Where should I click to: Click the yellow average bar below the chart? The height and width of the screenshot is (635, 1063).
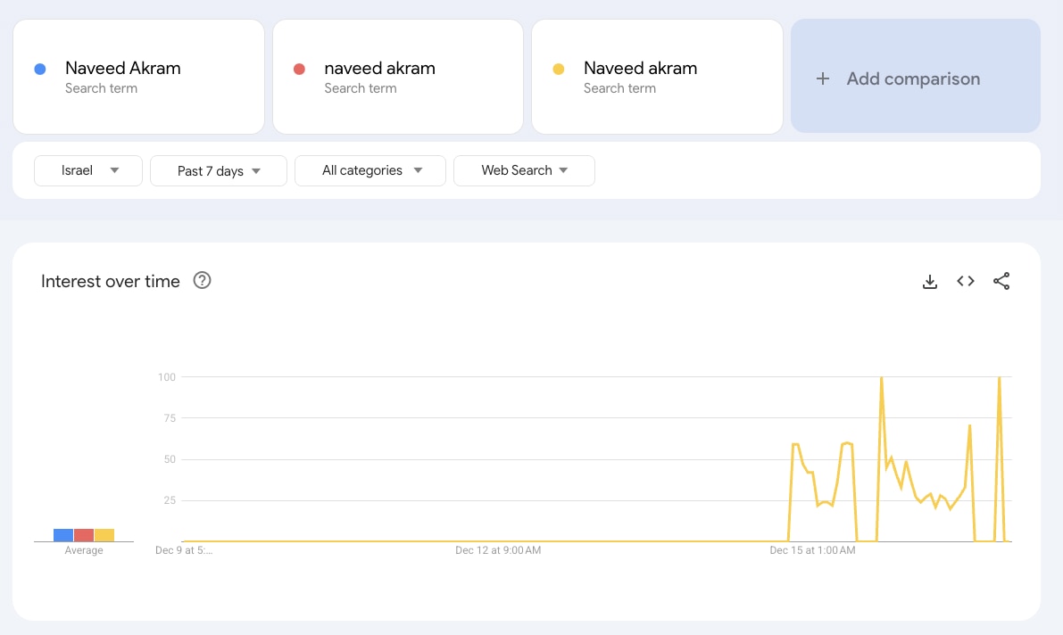pos(104,534)
